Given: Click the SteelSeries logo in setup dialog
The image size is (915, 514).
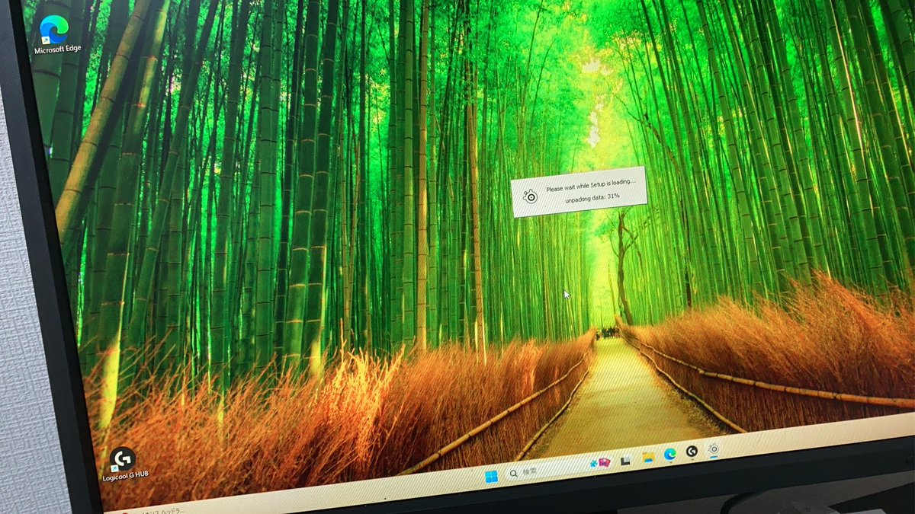Looking at the screenshot, I should 531,198.
